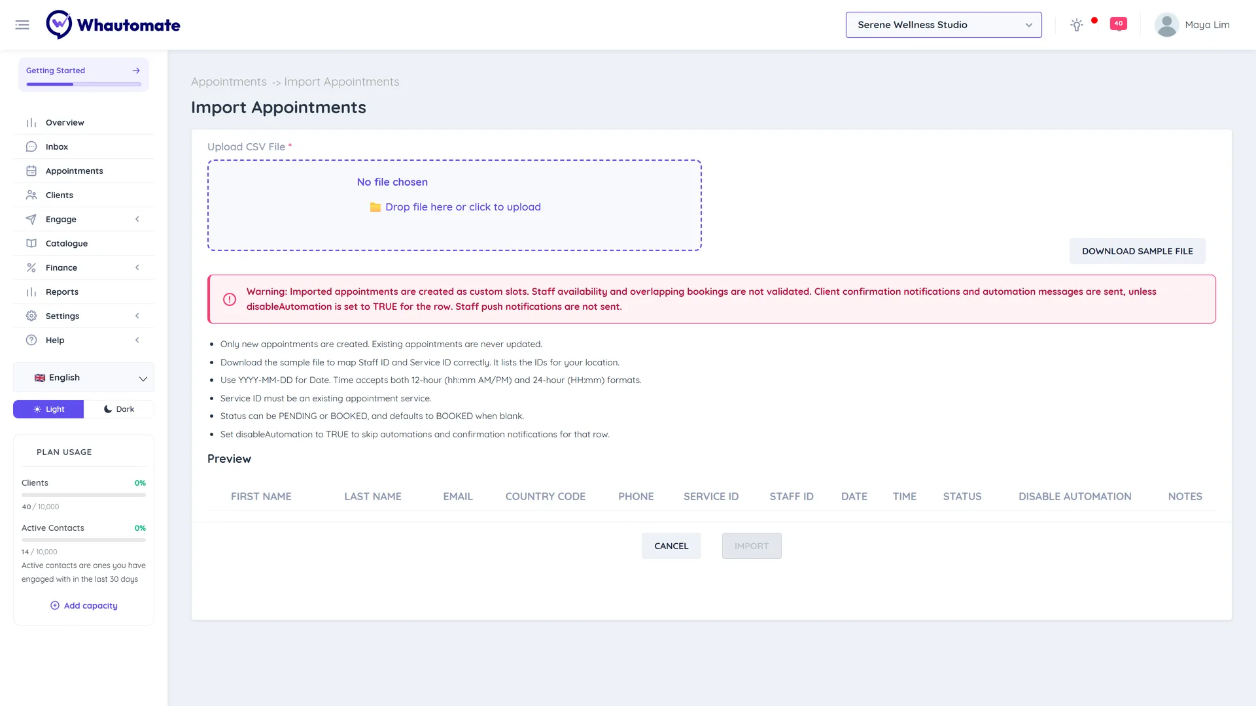Click the Clients people icon
This screenshot has width=1256, height=706.
31,195
